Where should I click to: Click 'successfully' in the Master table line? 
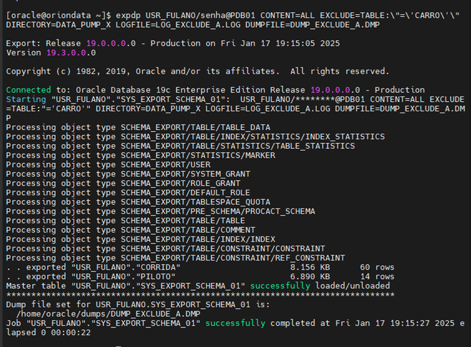click(x=280, y=286)
